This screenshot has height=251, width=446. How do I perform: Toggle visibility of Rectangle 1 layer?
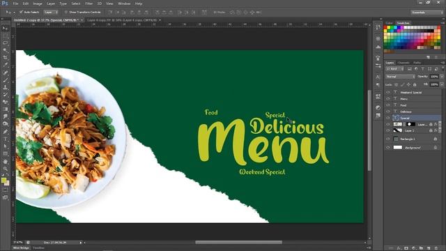click(x=388, y=139)
